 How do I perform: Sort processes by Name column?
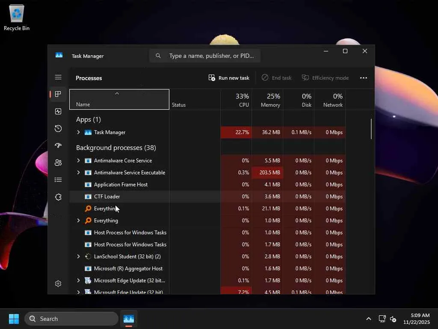point(119,99)
